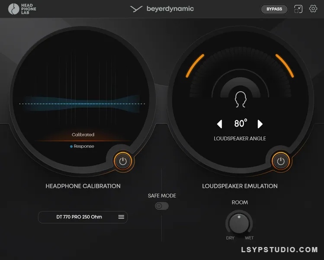Click the WET label under the knob

(249, 238)
